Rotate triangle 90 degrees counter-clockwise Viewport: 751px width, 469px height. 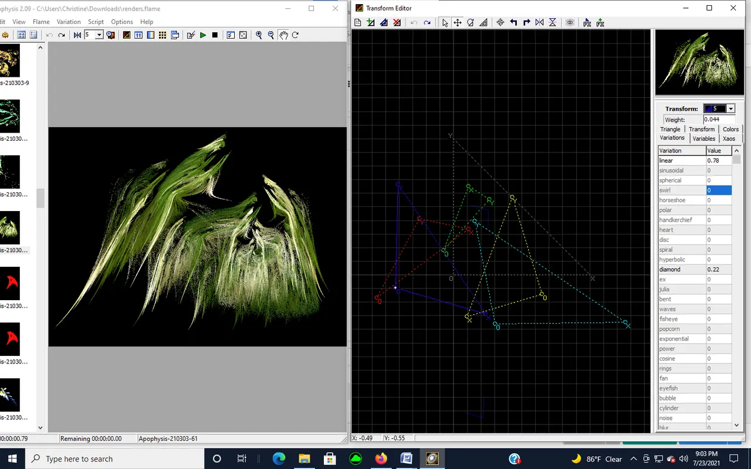[x=513, y=23]
